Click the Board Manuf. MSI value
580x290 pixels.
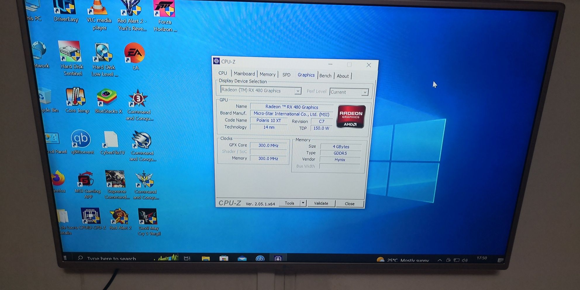[x=291, y=114]
